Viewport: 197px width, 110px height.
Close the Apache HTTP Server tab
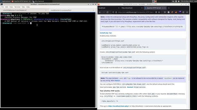[165, 8]
